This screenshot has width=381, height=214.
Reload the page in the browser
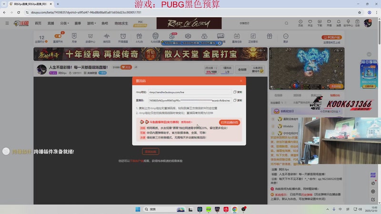tap(19, 12)
